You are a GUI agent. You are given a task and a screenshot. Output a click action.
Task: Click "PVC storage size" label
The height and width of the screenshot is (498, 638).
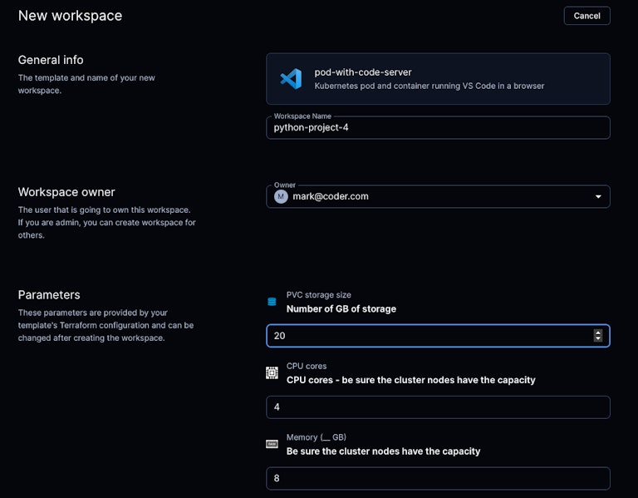319,295
